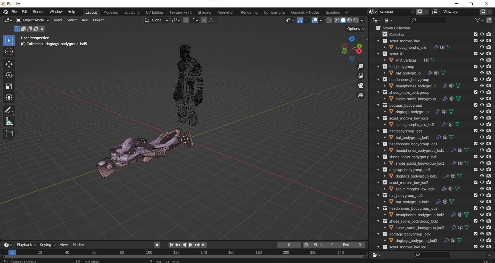Collapse the scout_01 collection

(x=378, y=54)
